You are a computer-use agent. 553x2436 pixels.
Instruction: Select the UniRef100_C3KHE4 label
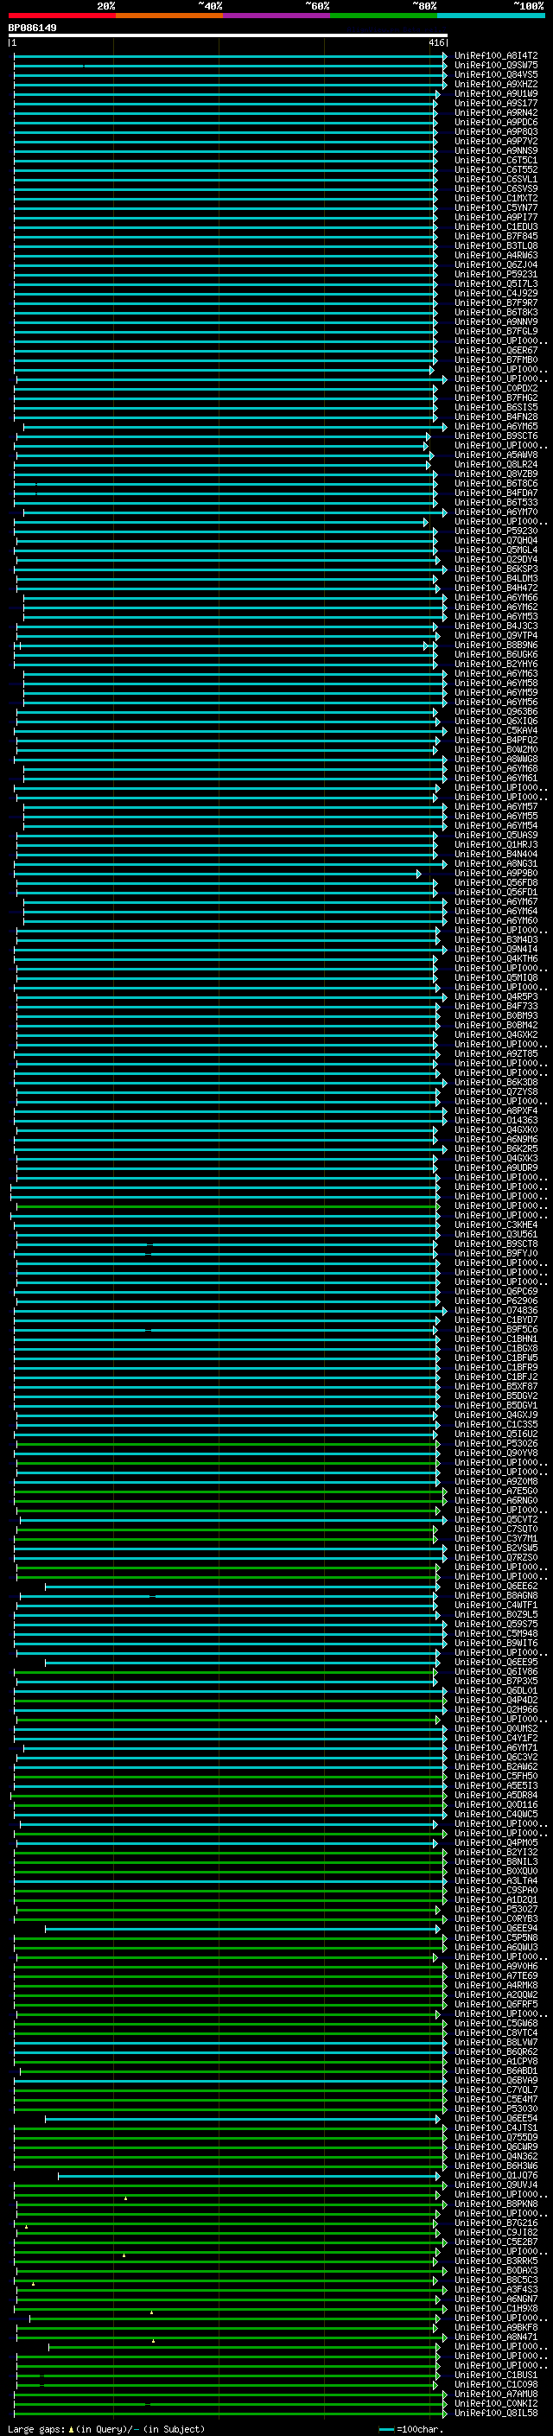496,1224
